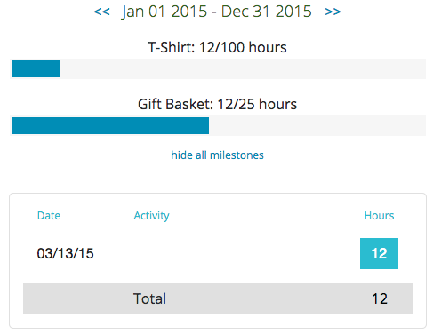Image resolution: width=441 pixels, height=334 pixels.
Task: Go to previous date range arrows
Action: [x=101, y=12]
